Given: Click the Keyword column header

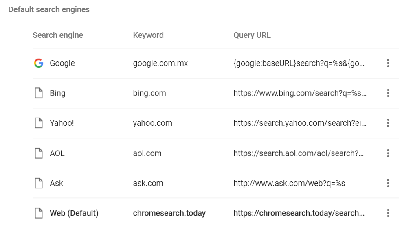Looking at the screenshot, I should coord(148,35).
